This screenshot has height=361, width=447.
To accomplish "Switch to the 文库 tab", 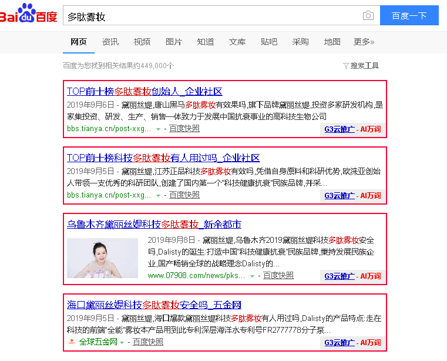I will coord(237,42).
